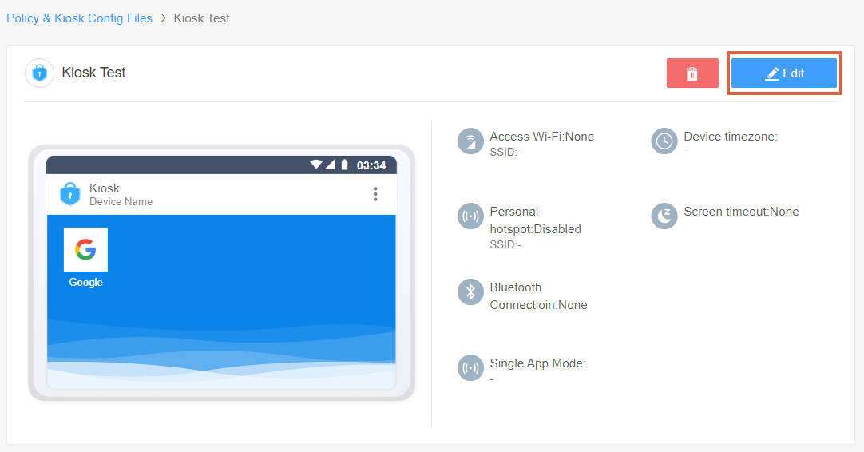Click the SSID:- text under Access Wi-Fi
Screen dimensions: 864x452
(505, 153)
